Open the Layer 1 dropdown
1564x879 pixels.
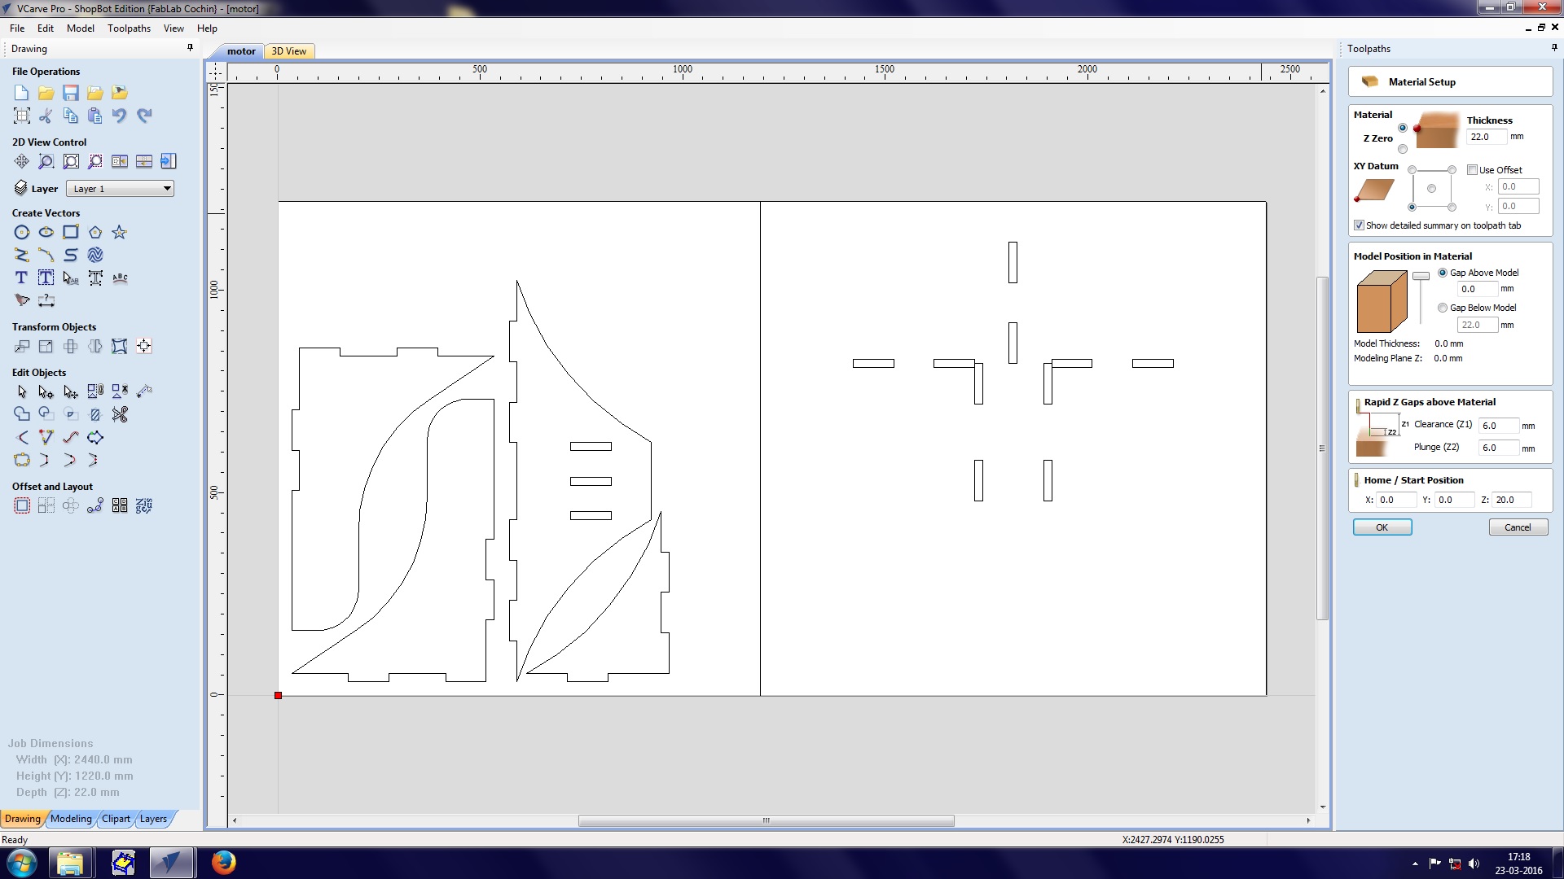coord(120,189)
